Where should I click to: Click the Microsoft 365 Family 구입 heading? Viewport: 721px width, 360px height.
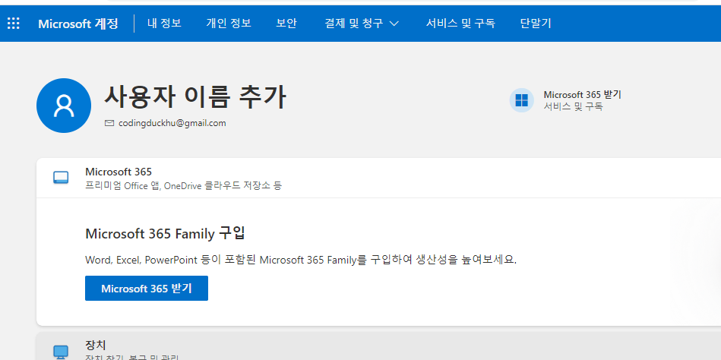pos(165,234)
